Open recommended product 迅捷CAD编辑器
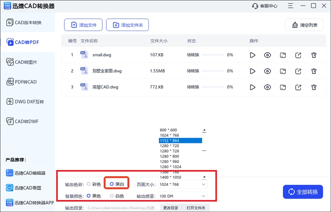Viewport: 331px width, 212px height. [26, 173]
